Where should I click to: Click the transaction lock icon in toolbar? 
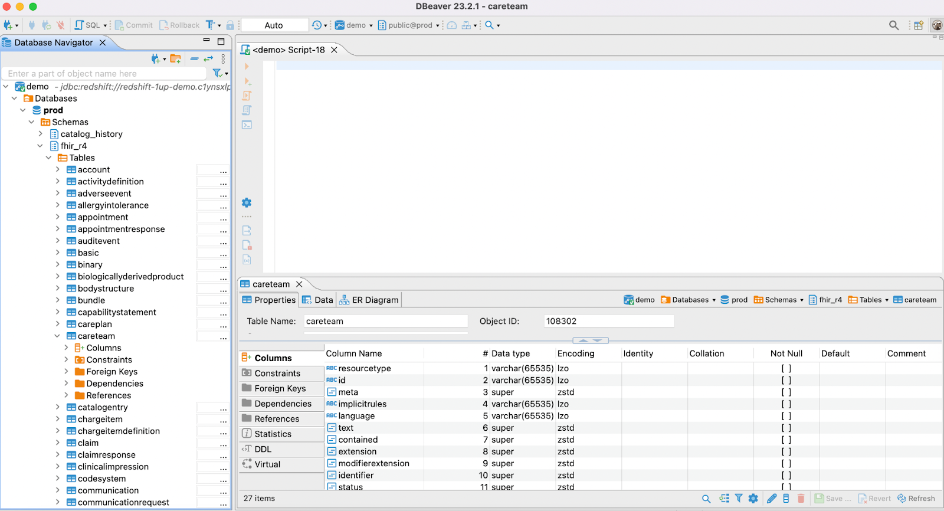230,25
